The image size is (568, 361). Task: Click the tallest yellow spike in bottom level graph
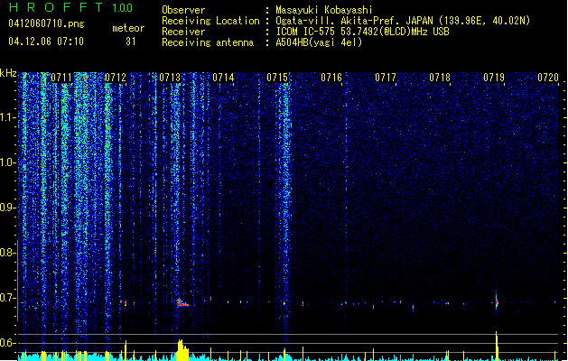point(497,346)
